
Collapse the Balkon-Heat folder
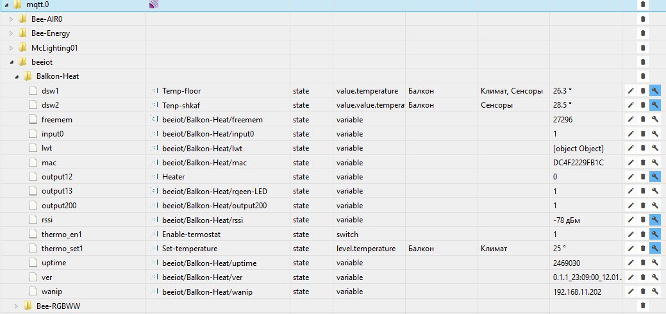coord(17,77)
